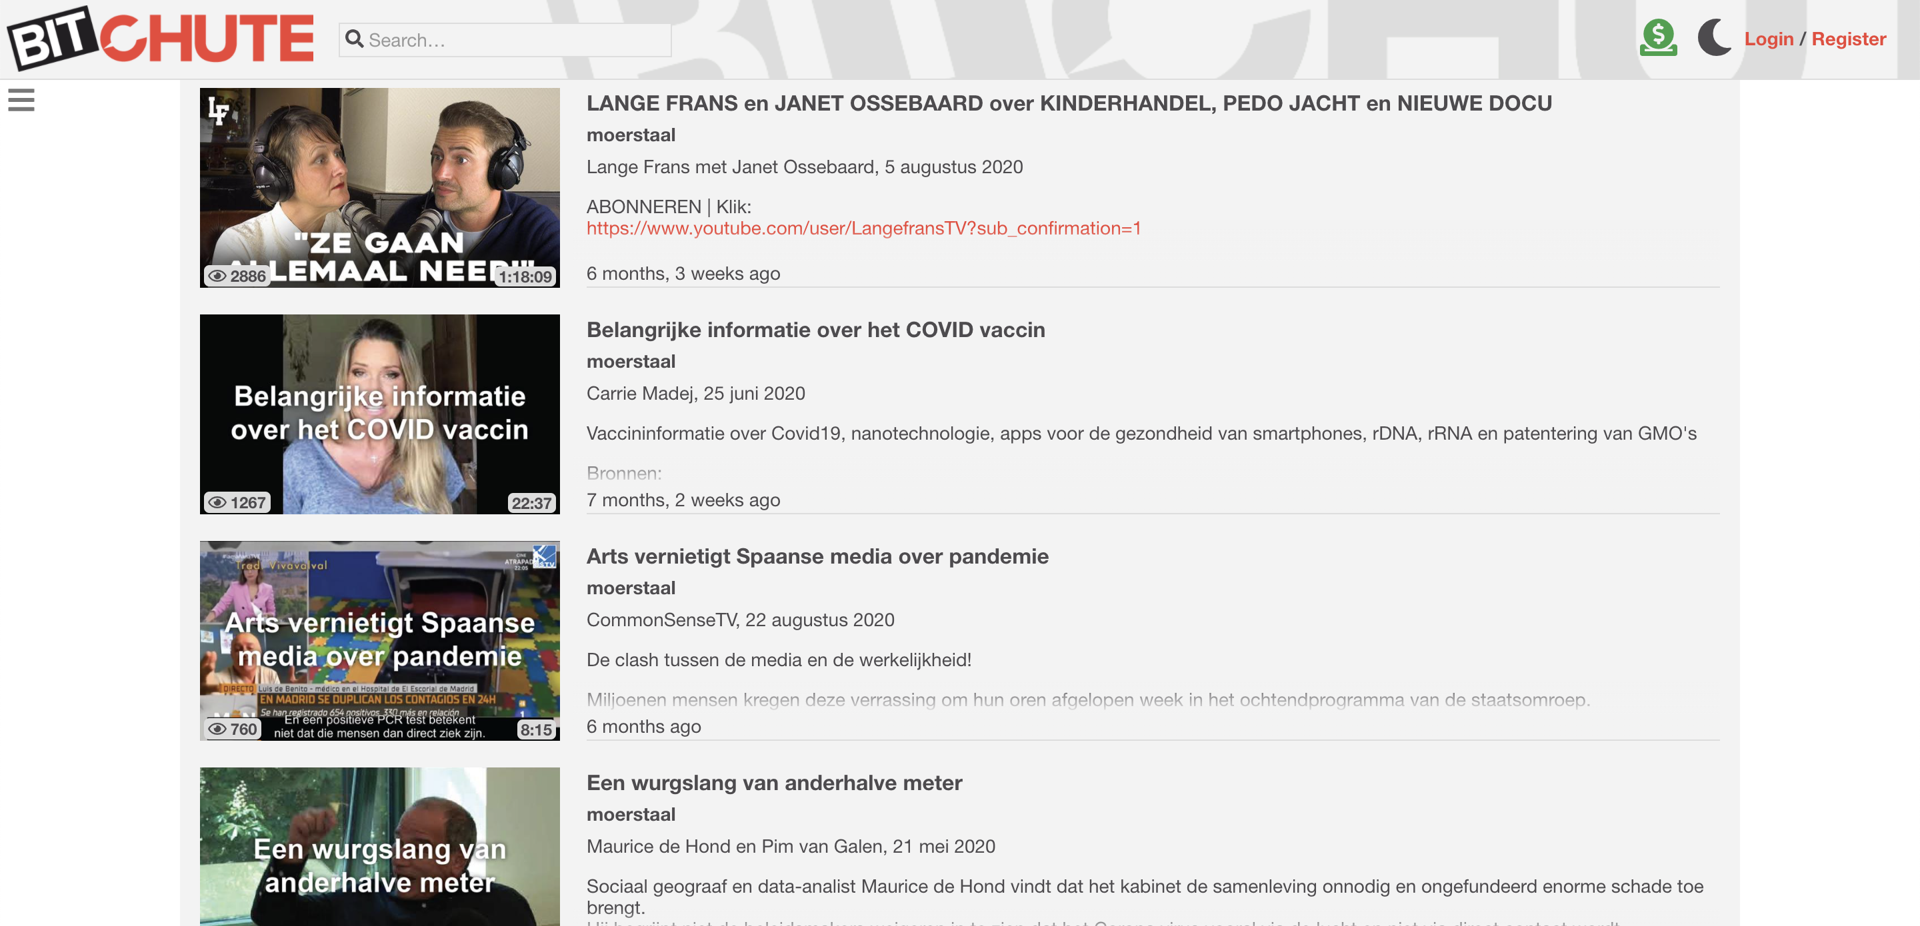
Task: Click the Register link
Action: pos(1849,39)
